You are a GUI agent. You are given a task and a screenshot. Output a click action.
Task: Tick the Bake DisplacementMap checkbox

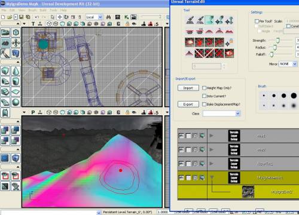[x=204, y=104]
